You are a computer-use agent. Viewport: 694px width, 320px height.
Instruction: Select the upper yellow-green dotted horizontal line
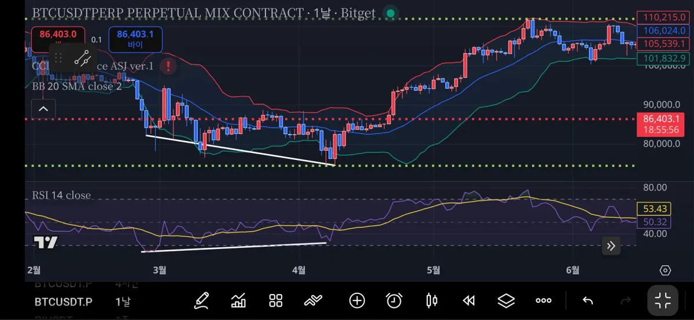tap(330, 19)
